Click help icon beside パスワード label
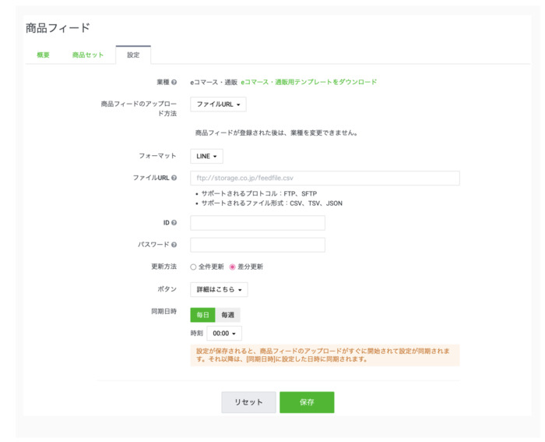This screenshot has height=442, width=545. pyautogui.click(x=174, y=245)
